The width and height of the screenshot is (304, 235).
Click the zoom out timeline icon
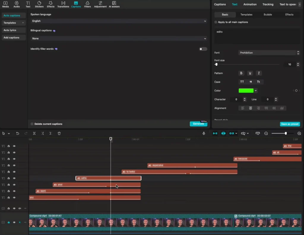pos(266,133)
